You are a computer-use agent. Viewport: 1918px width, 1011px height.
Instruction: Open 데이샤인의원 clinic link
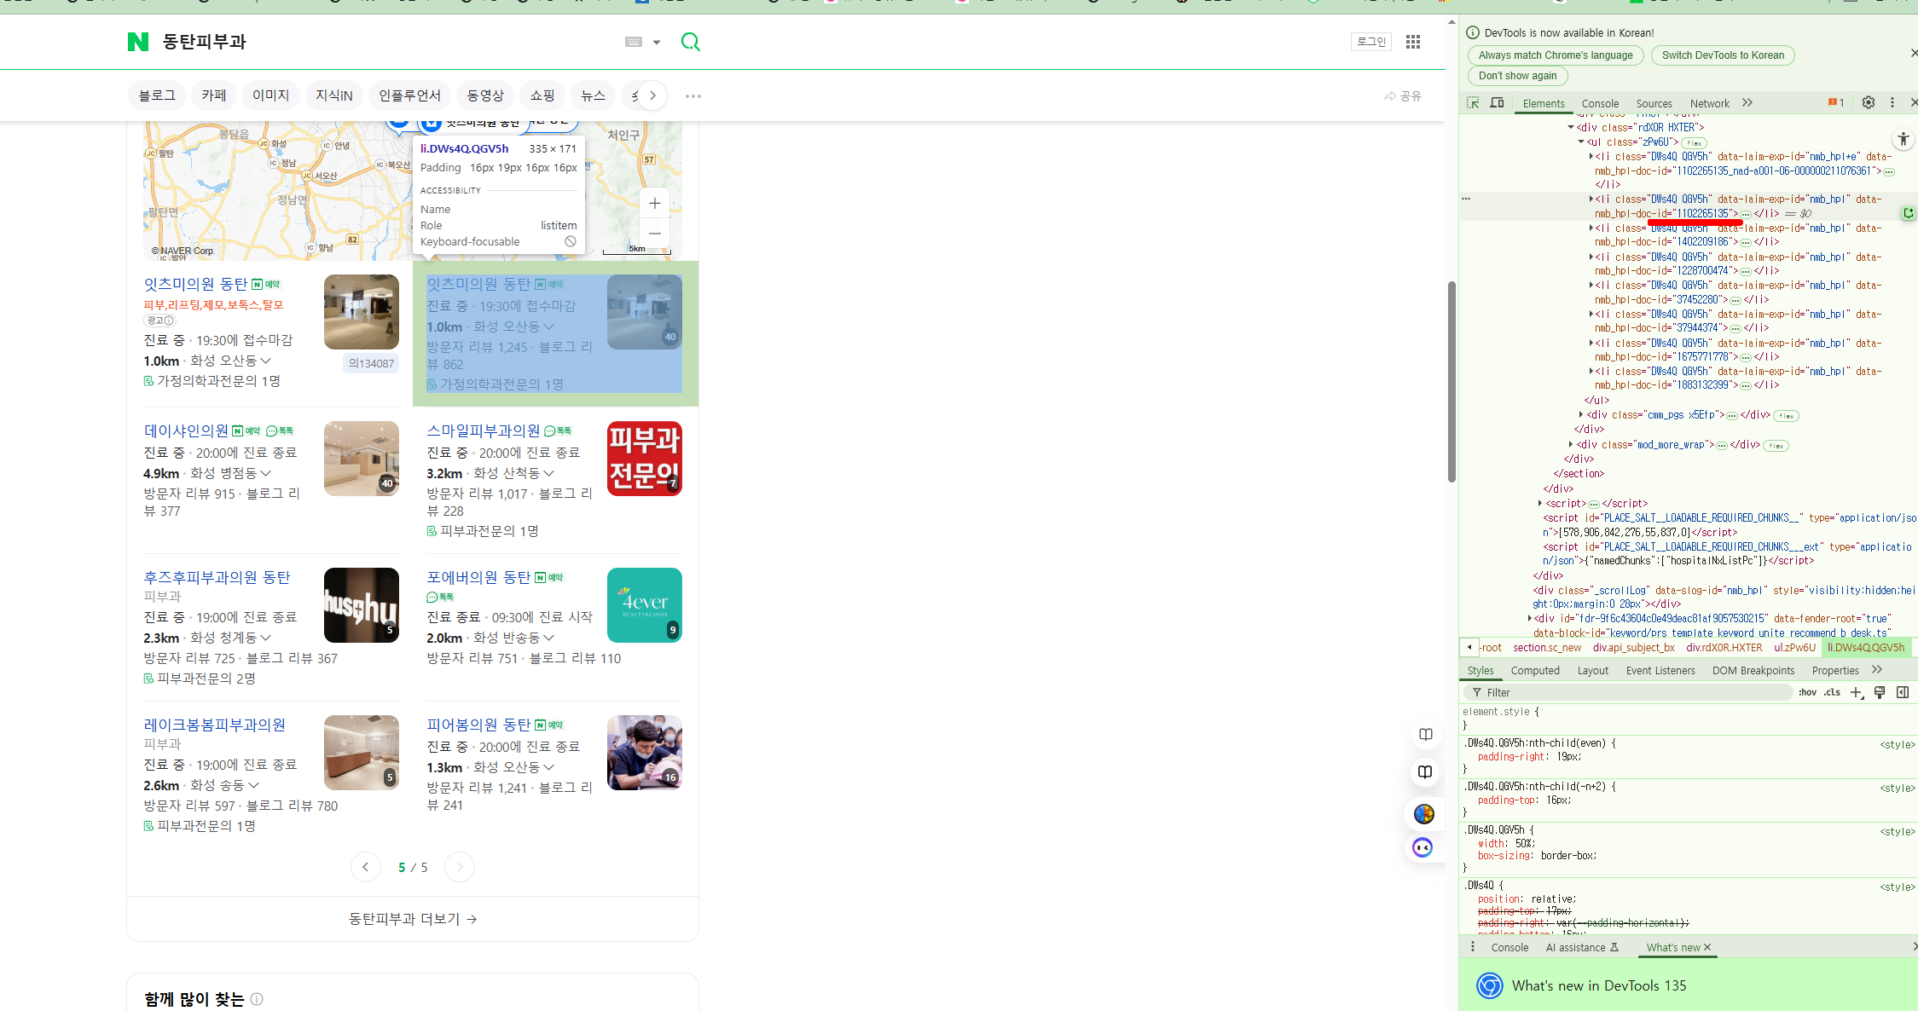(x=186, y=430)
